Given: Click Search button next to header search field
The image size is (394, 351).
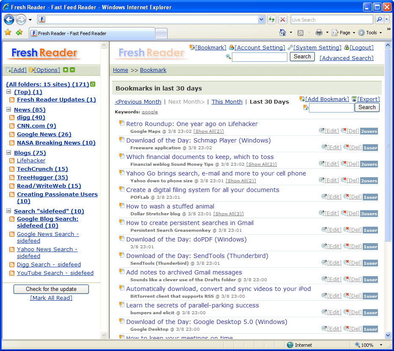Looking at the screenshot, I should (302, 57).
